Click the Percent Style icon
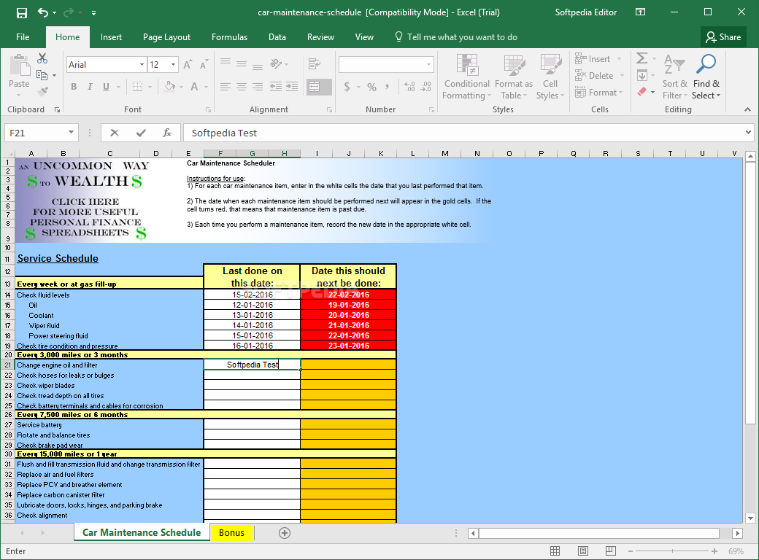This screenshot has height=560, width=759. (x=371, y=87)
